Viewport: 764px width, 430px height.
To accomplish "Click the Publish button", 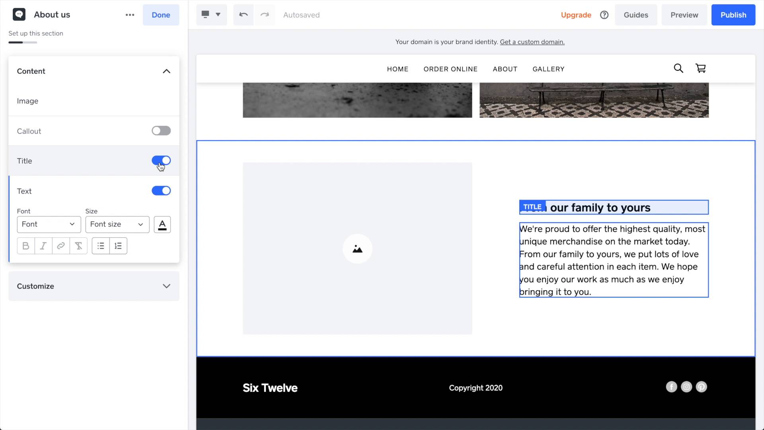I will click(733, 15).
